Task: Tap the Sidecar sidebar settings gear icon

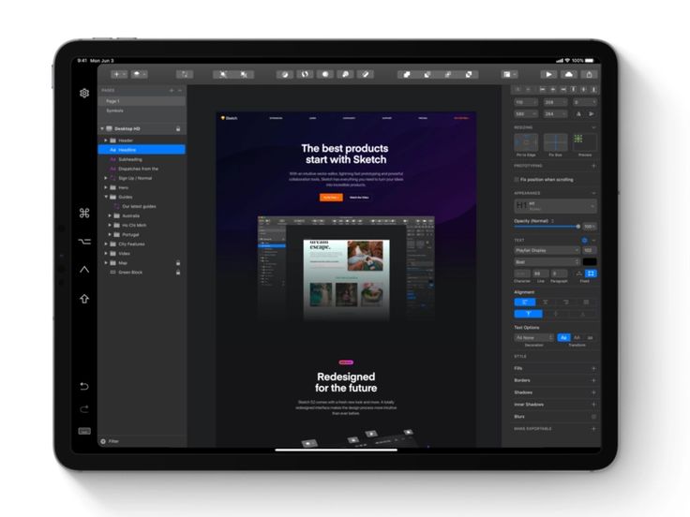Action: point(84,94)
